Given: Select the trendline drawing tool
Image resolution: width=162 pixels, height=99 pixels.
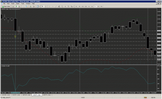Looking at the screenshot, I should pos(56,7).
